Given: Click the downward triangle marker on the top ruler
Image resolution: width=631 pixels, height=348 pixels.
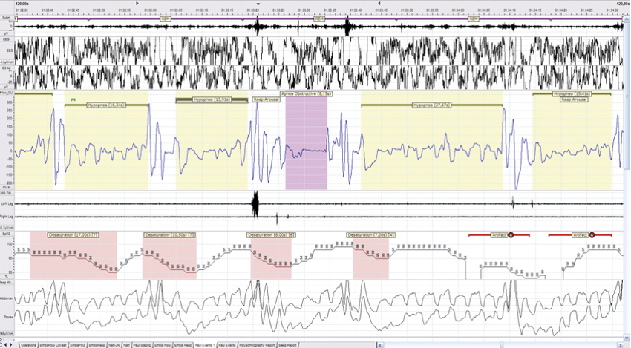Looking at the screenshot, I should click(258, 4).
